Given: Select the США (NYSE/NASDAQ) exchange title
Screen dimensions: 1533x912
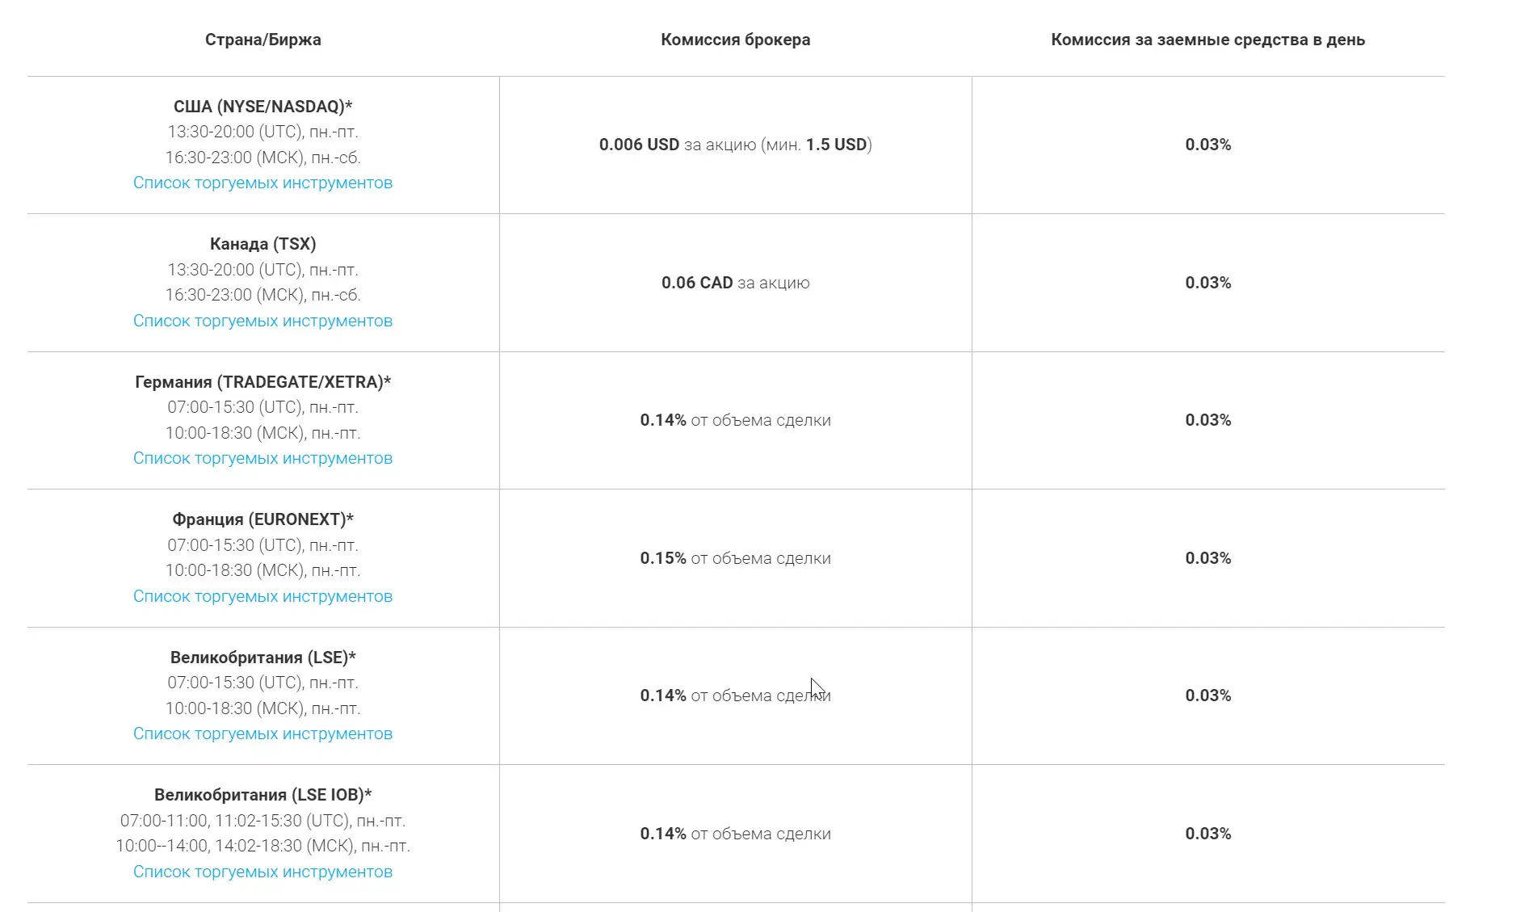Looking at the screenshot, I should 262,107.
